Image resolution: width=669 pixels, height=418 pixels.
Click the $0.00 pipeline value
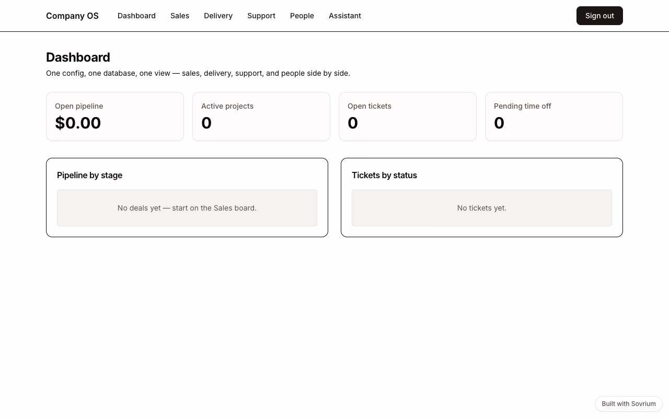pyautogui.click(x=78, y=123)
